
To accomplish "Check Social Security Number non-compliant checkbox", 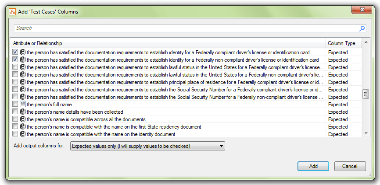I will click(x=15, y=97).
